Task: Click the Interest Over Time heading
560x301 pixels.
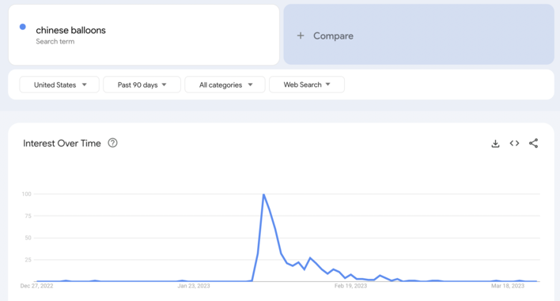Action: pos(62,143)
